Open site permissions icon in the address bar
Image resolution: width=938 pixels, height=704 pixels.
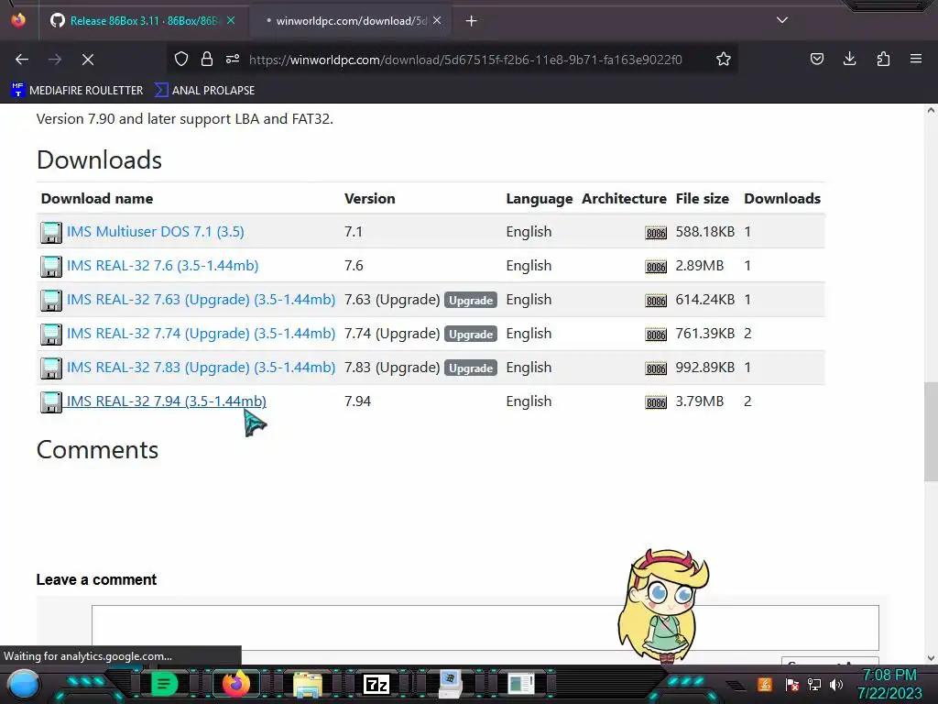(x=233, y=59)
